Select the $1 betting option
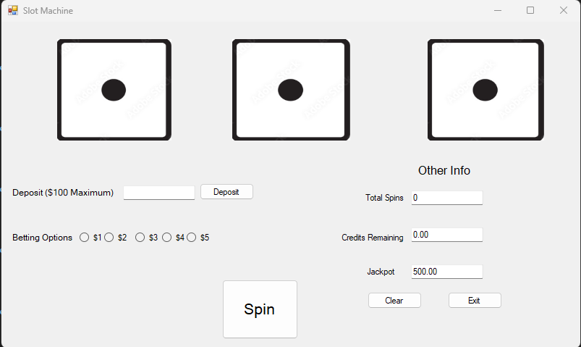Screen dimensions: 581x347 click(85, 238)
